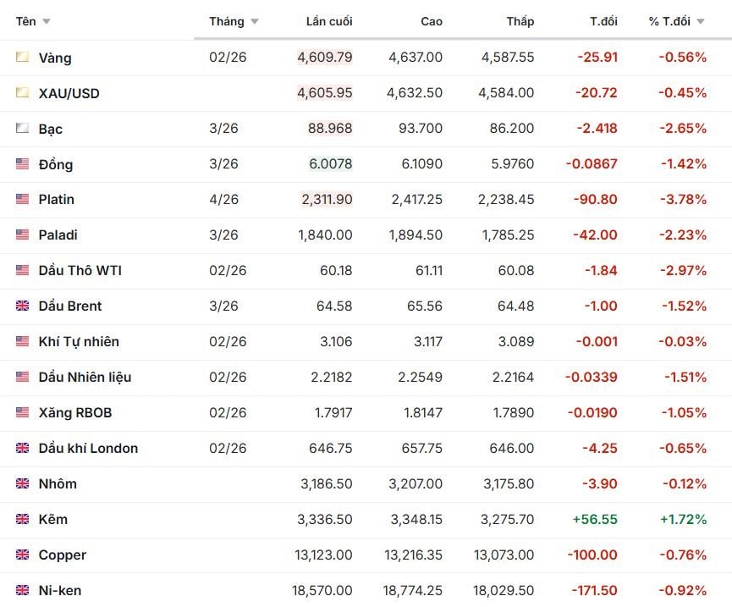The width and height of the screenshot is (732, 607).
Task: Click the gold icon beside Vàng
Action: pyautogui.click(x=22, y=58)
